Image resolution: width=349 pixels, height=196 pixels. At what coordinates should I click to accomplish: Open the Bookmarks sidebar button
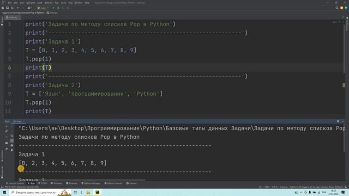[x=2, y=171]
